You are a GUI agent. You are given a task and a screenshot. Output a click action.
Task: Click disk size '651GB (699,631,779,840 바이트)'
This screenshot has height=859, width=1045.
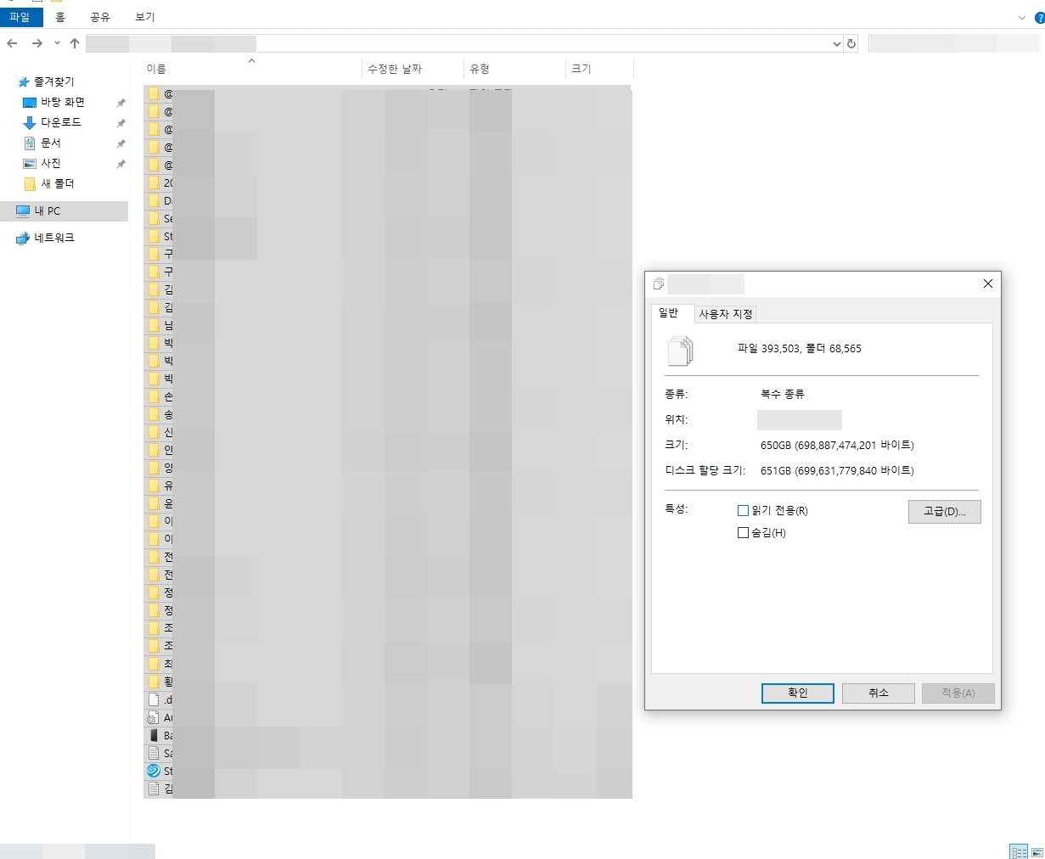(837, 471)
